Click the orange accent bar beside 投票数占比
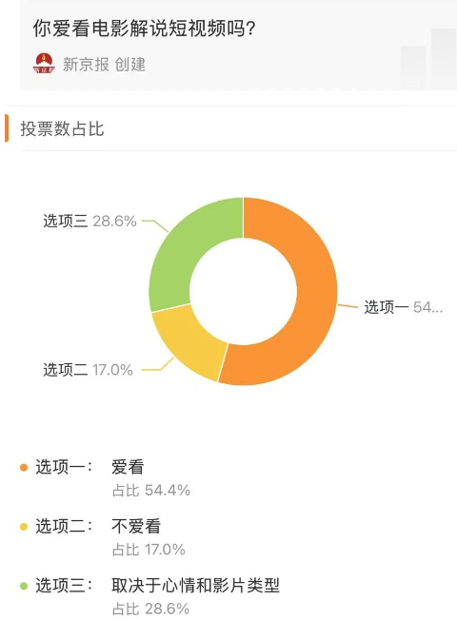This screenshot has width=457, height=620. 7,128
